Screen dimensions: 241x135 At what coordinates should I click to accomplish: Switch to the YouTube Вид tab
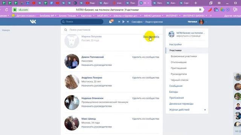point(91,3)
